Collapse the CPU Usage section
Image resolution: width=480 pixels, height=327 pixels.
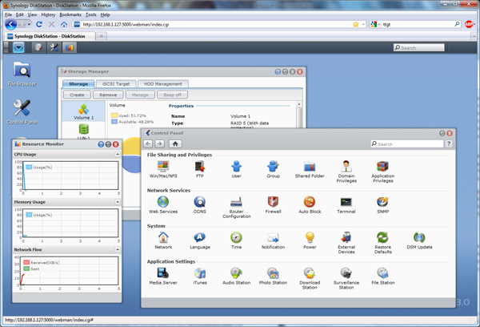click(x=118, y=153)
